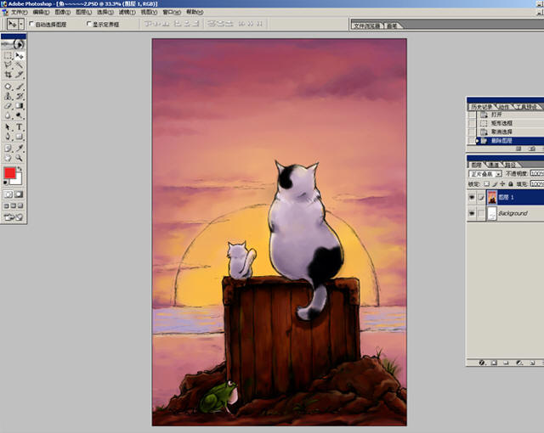
Task: Switch to the 历史记录 tab
Action: (482, 107)
